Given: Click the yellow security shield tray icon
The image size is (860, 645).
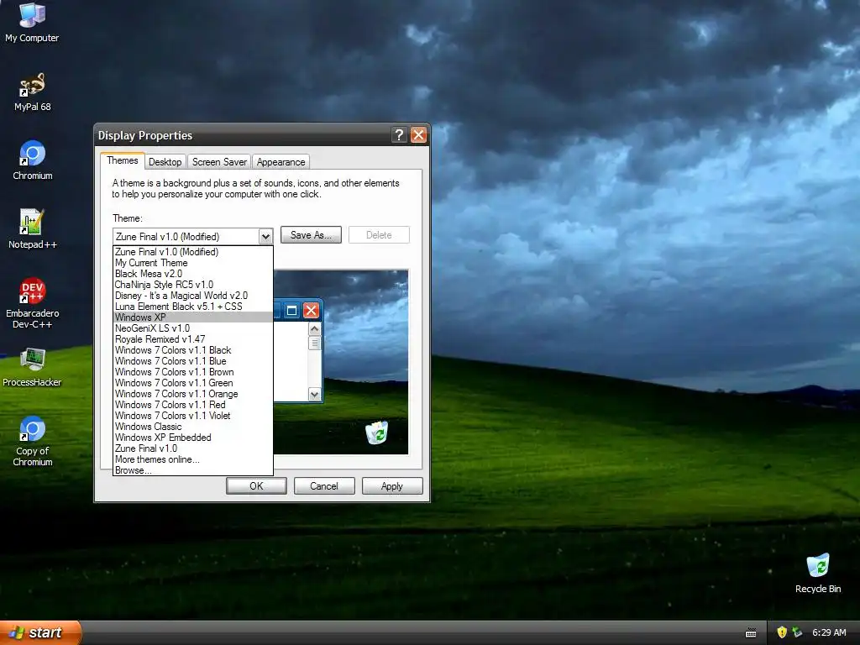Looking at the screenshot, I should [x=782, y=632].
